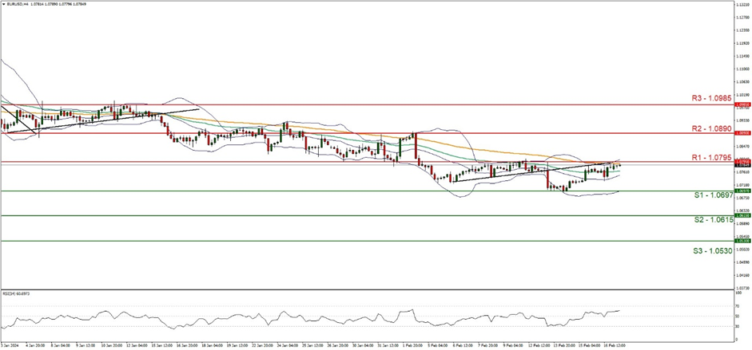Viewport: 752px width, 350px height.
Task: Select the green 1.0697 price tag on axis
Action: click(x=742, y=191)
